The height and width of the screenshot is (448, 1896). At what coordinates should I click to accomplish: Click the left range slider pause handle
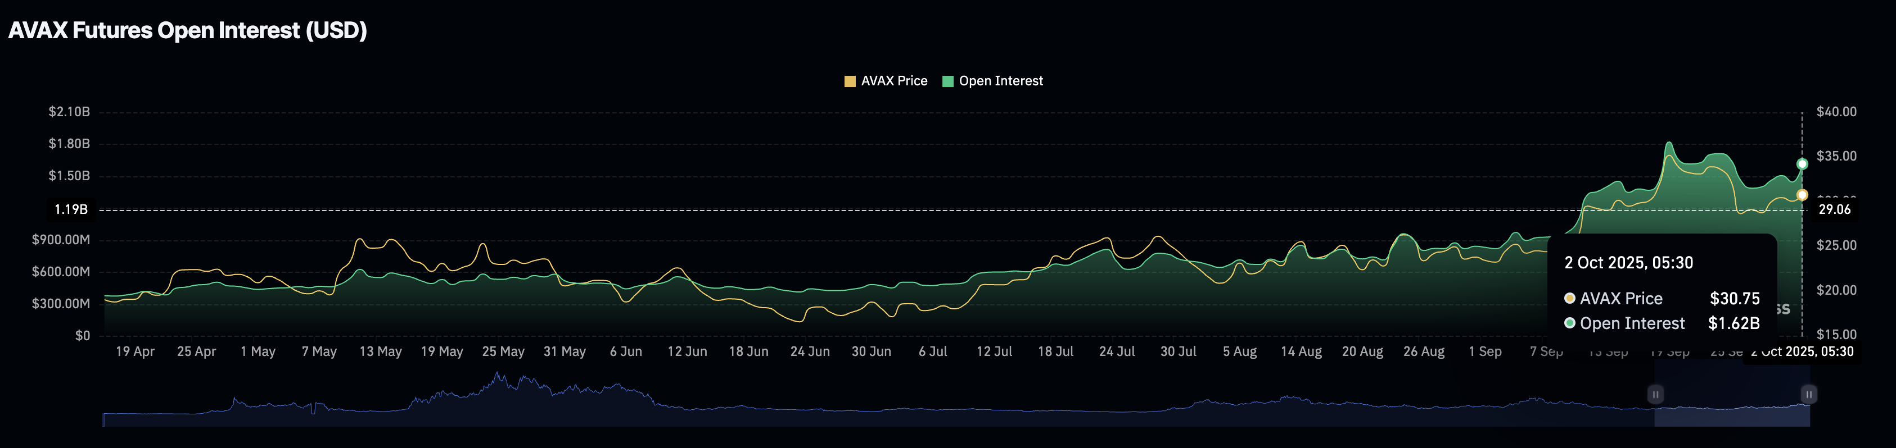[1655, 395]
